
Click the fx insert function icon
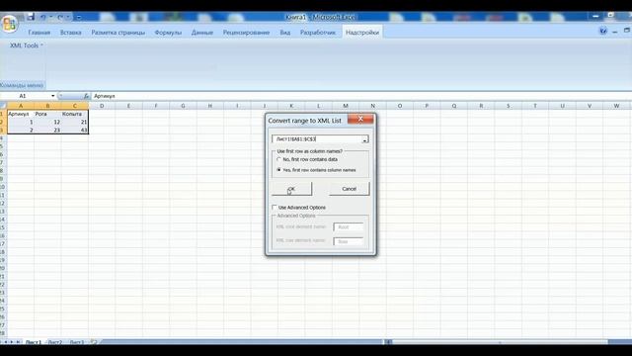pyautogui.click(x=86, y=96)
